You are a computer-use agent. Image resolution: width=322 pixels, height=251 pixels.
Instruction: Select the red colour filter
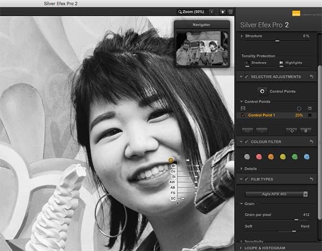click(259, 157)
